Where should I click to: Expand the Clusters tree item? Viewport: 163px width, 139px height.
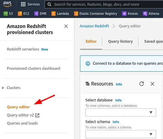[3, 88]
